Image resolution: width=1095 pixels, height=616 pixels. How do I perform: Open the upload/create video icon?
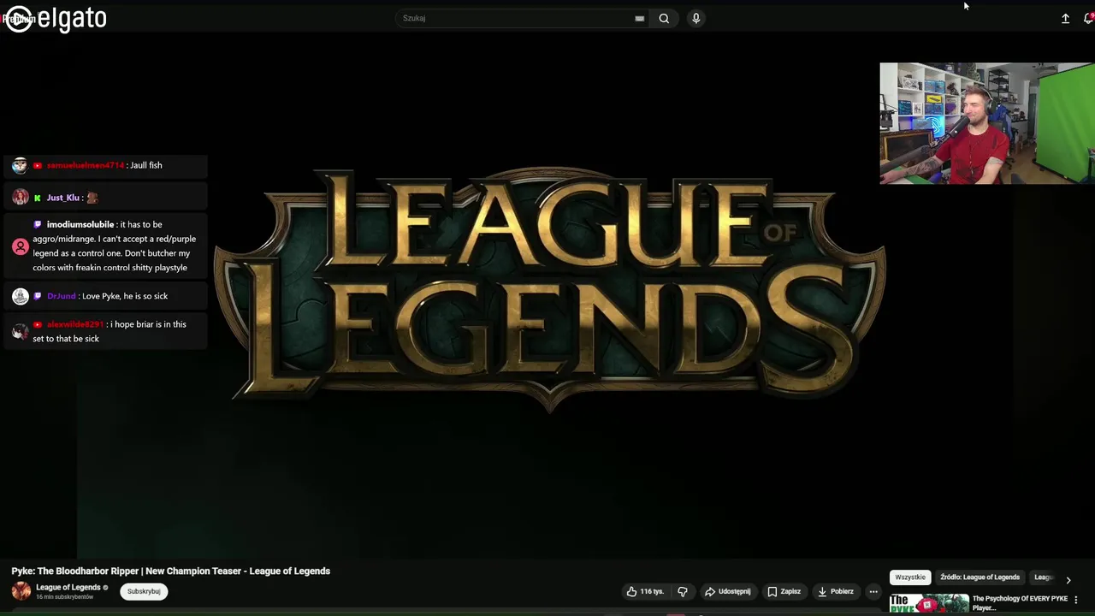pos(1065,18)
